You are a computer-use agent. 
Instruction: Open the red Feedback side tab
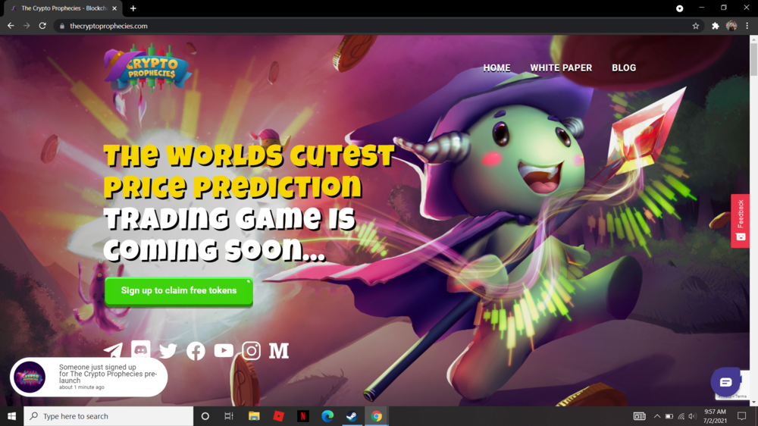(740, 221)
